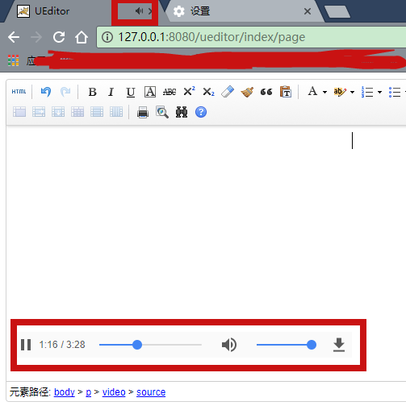Image resolution: width=406 pixels, height=410 pixels.
Task: Click the sixth table tool icon
Action: point(116,112)
